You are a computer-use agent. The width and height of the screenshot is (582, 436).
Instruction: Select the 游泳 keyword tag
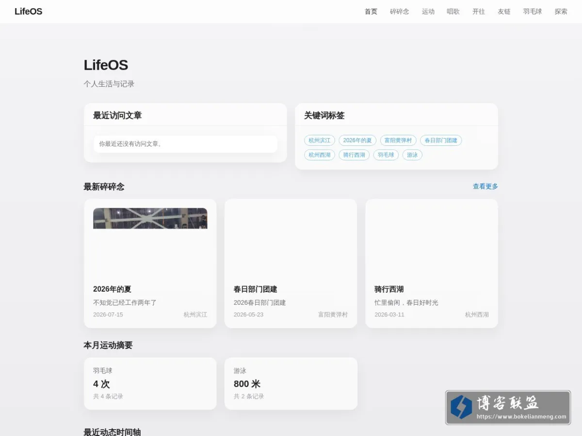(412, 155)
